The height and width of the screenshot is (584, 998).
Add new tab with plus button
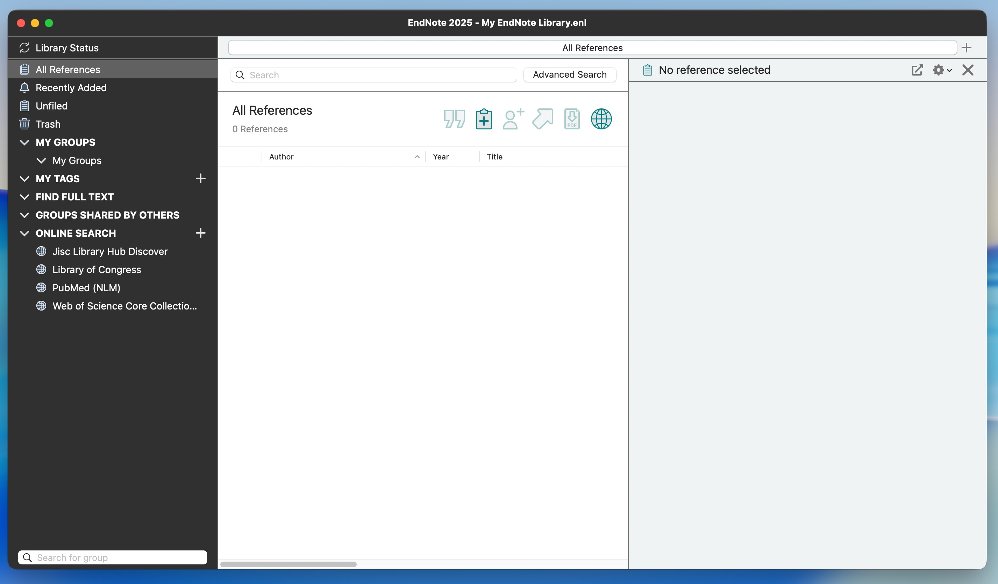[966, 48]
